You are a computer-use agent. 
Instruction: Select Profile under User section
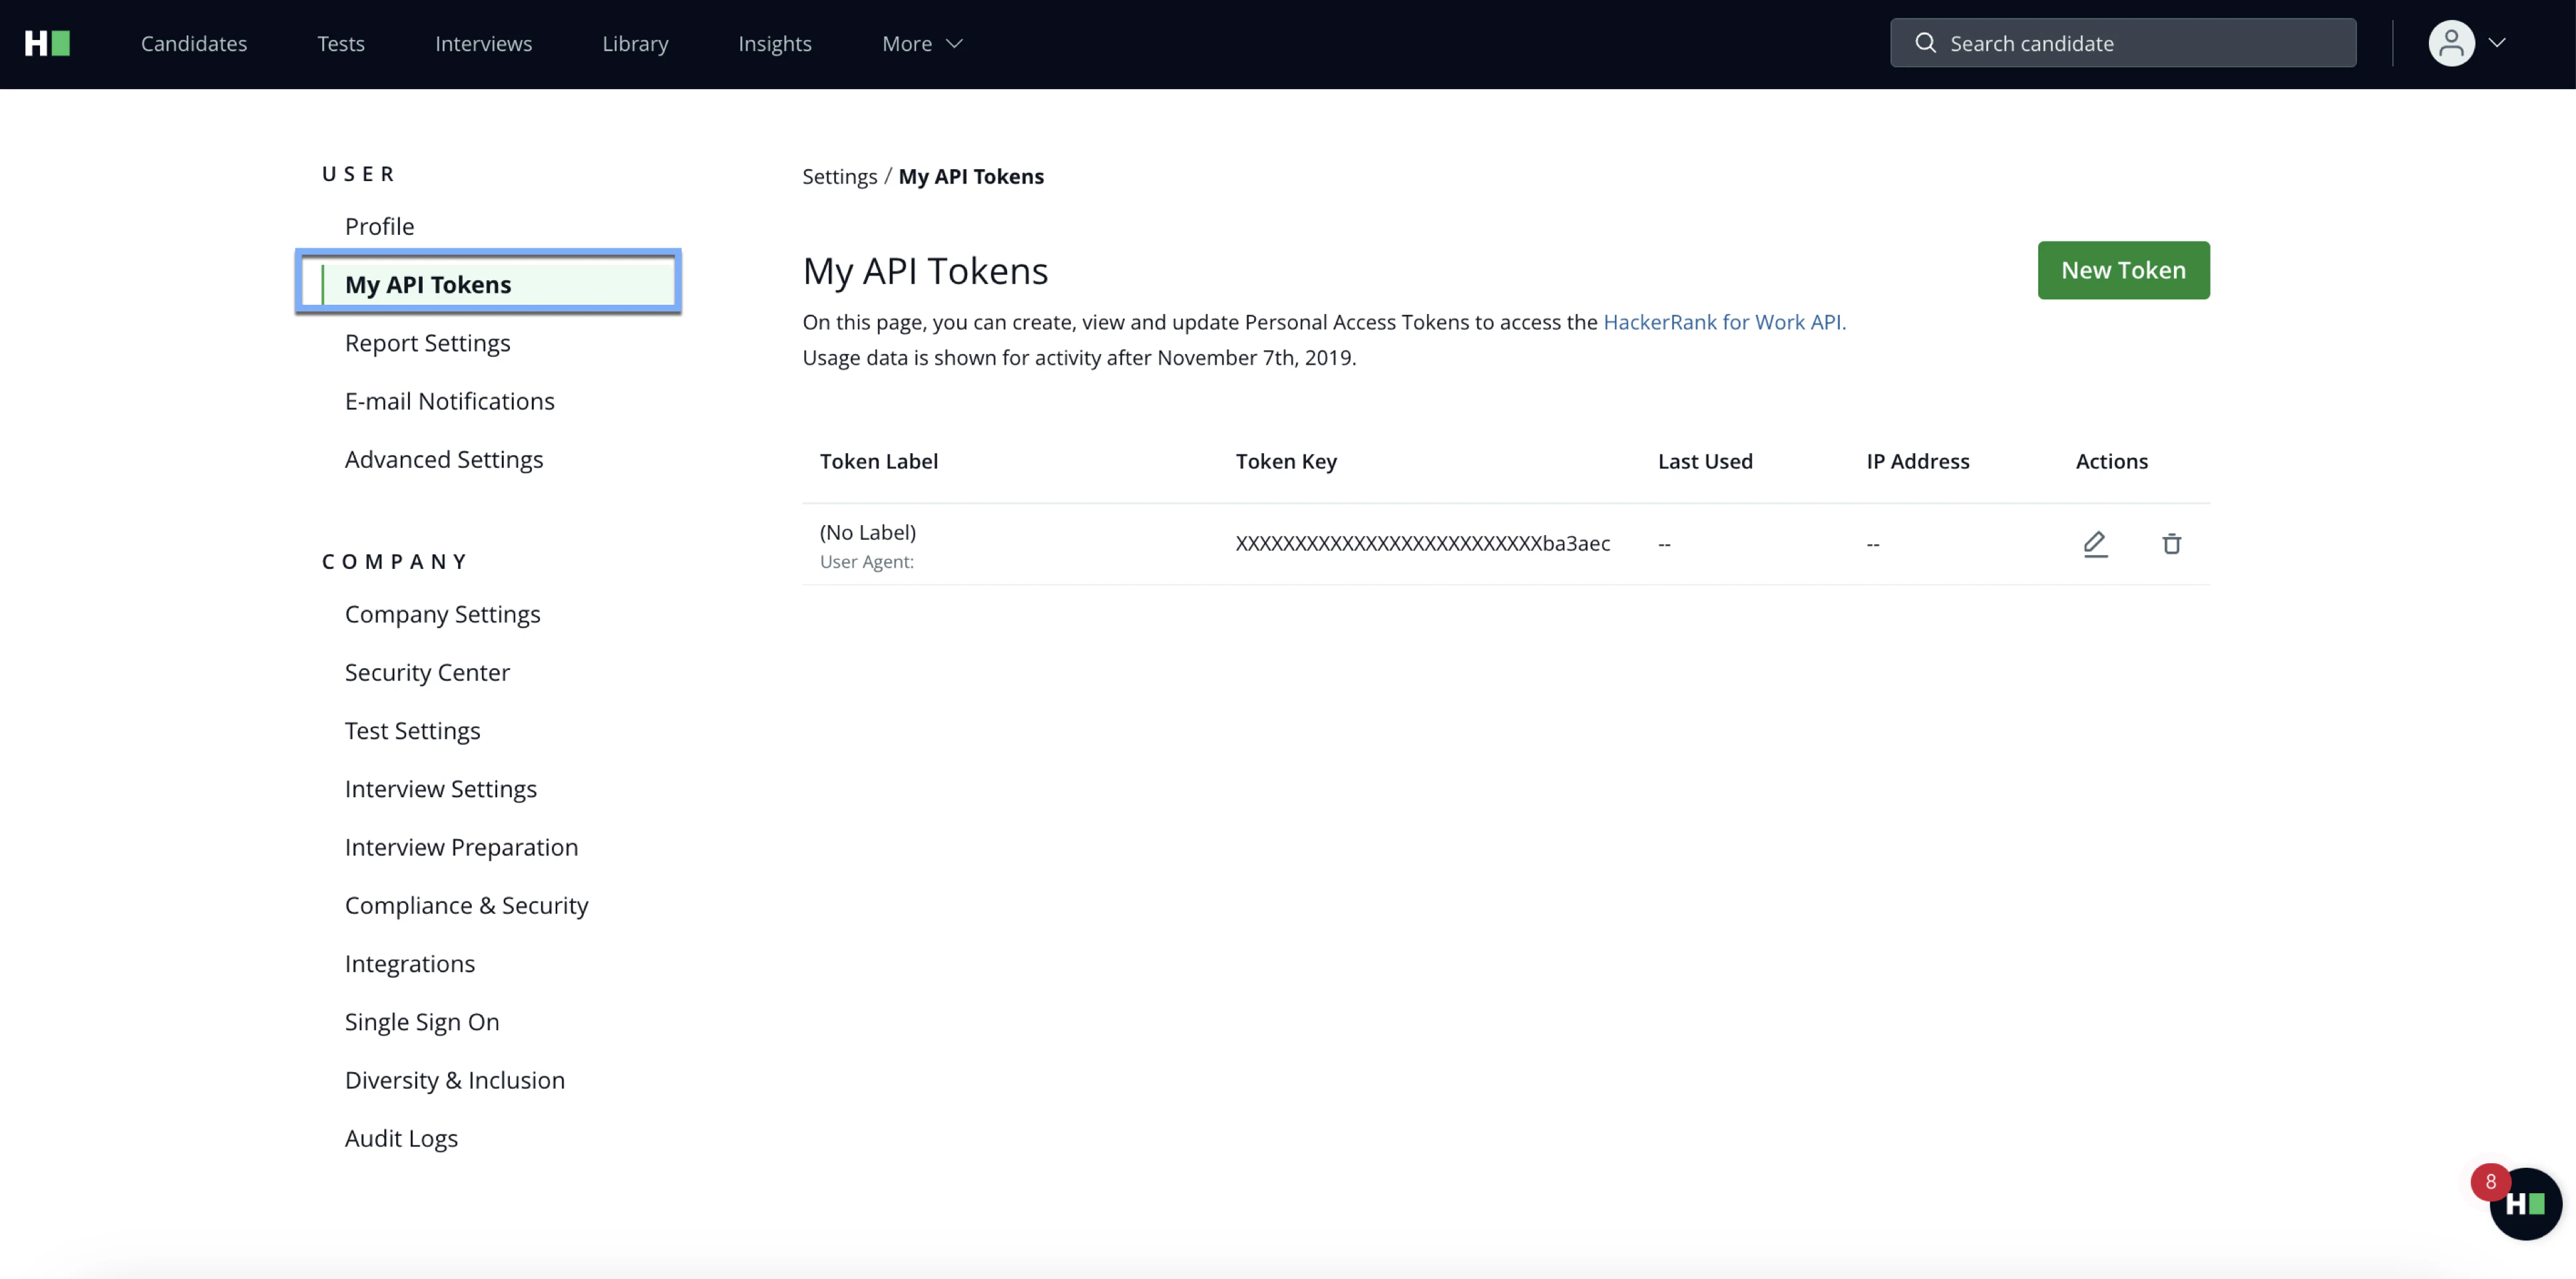tap(379, 226)
